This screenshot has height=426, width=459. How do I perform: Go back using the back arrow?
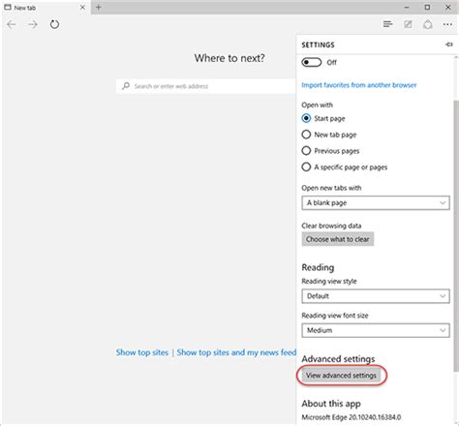point(12,24)
